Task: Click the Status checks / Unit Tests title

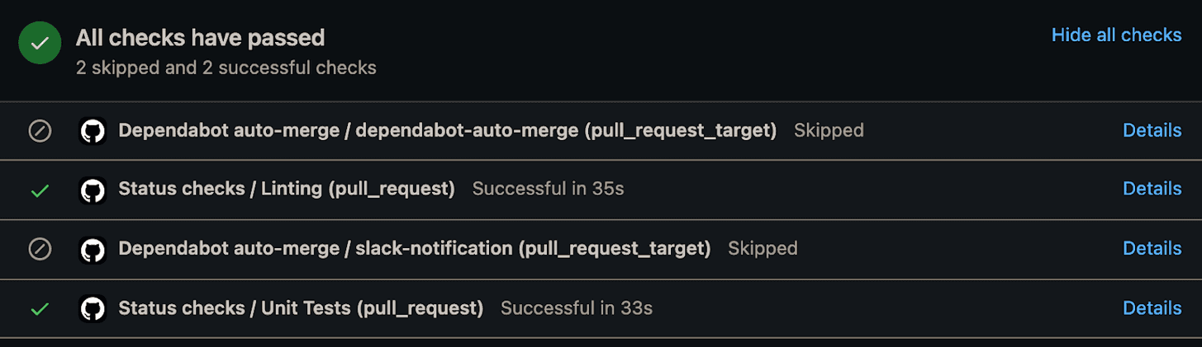Action: [301, 307]
